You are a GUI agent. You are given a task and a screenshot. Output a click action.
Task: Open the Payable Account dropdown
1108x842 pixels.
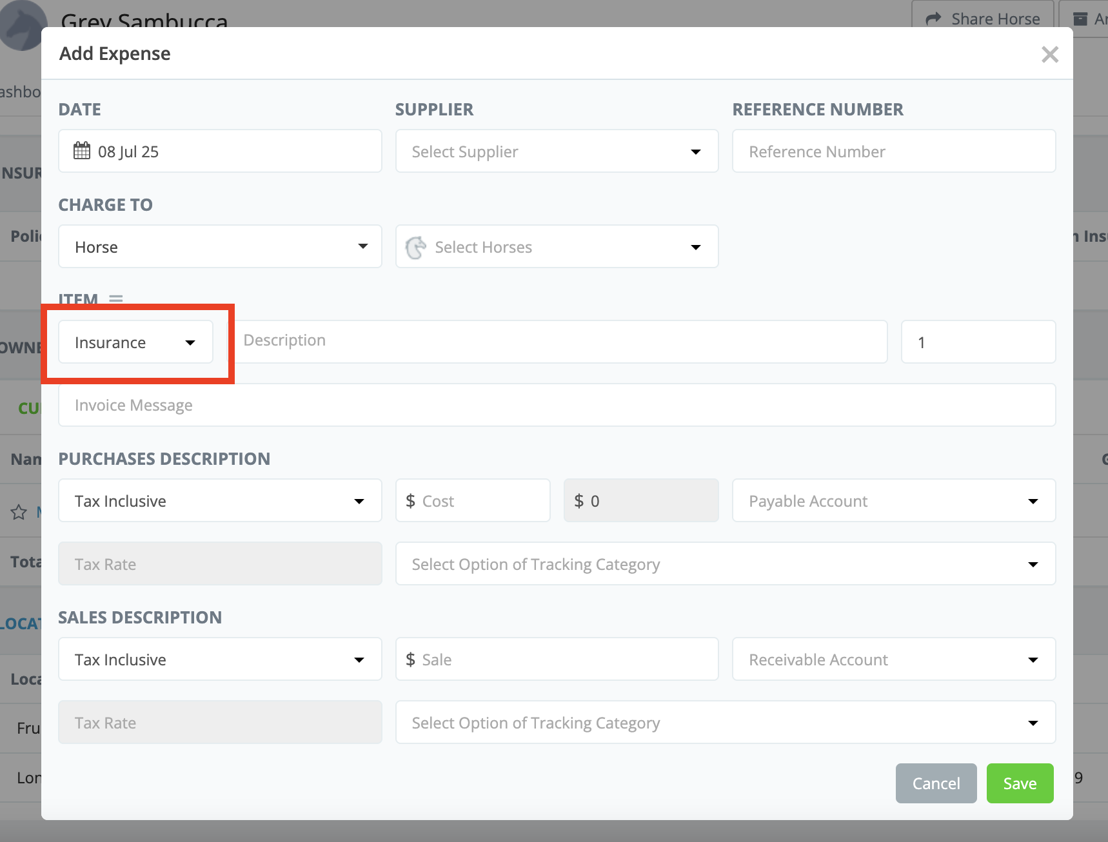click(x=893, y=501)
